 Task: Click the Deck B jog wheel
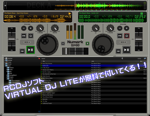pyautogui.click(x=103, y=45)
